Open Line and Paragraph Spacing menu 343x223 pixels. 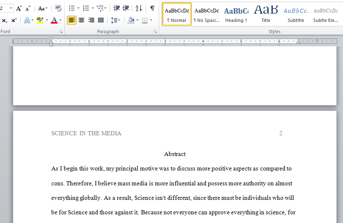click(x=115, y=20)
